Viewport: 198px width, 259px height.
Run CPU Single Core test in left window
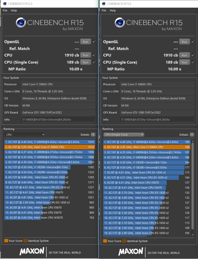coord(85,62)
